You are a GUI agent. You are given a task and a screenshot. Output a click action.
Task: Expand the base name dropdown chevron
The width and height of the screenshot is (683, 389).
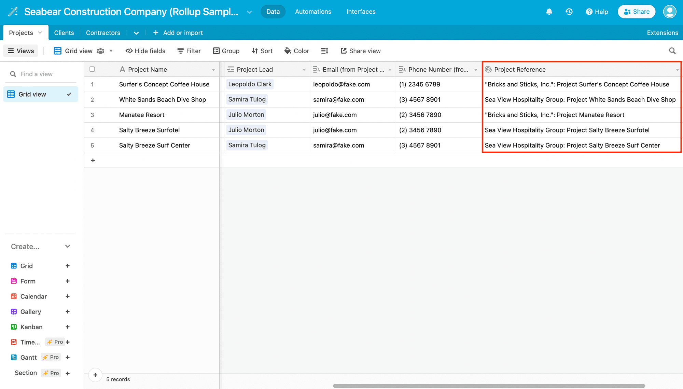pyautogui.click(x=249, y=12)
